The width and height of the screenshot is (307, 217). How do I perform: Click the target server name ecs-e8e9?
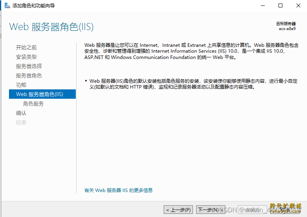287,29
